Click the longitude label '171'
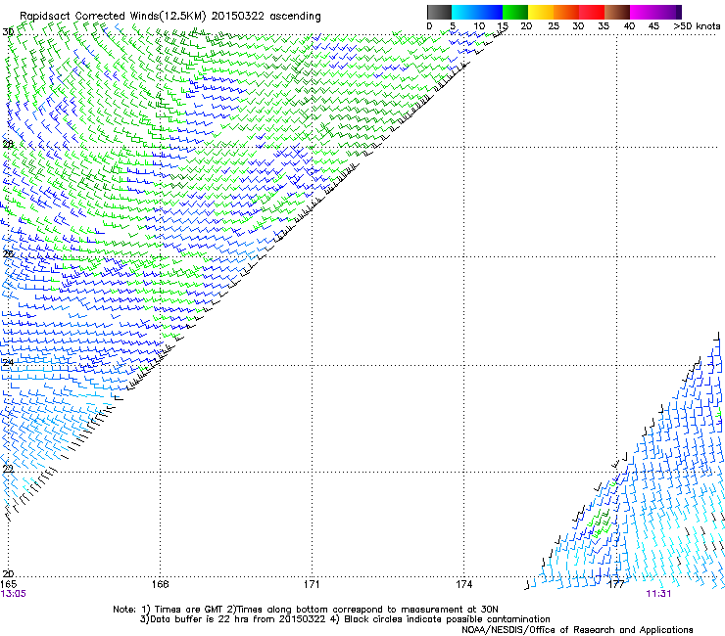The width and height of the screenshot is (725, 636). tap(312, 584)
